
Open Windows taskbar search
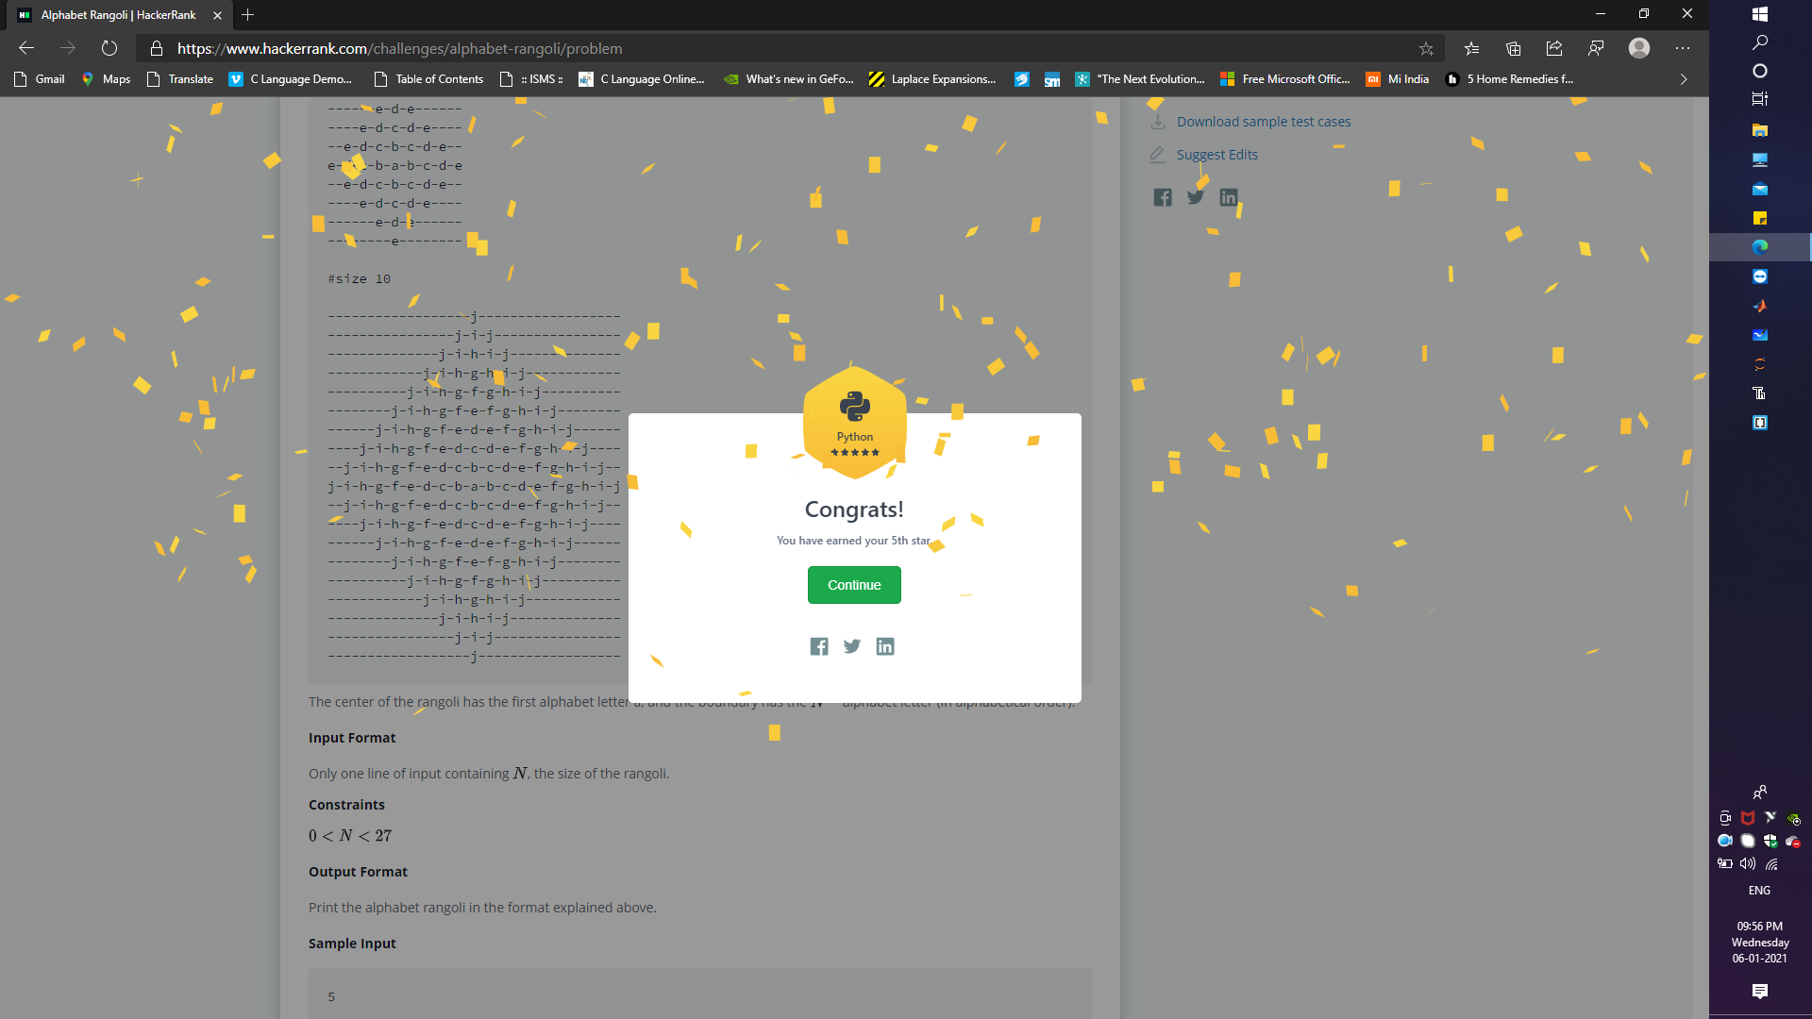[1760, 42]
